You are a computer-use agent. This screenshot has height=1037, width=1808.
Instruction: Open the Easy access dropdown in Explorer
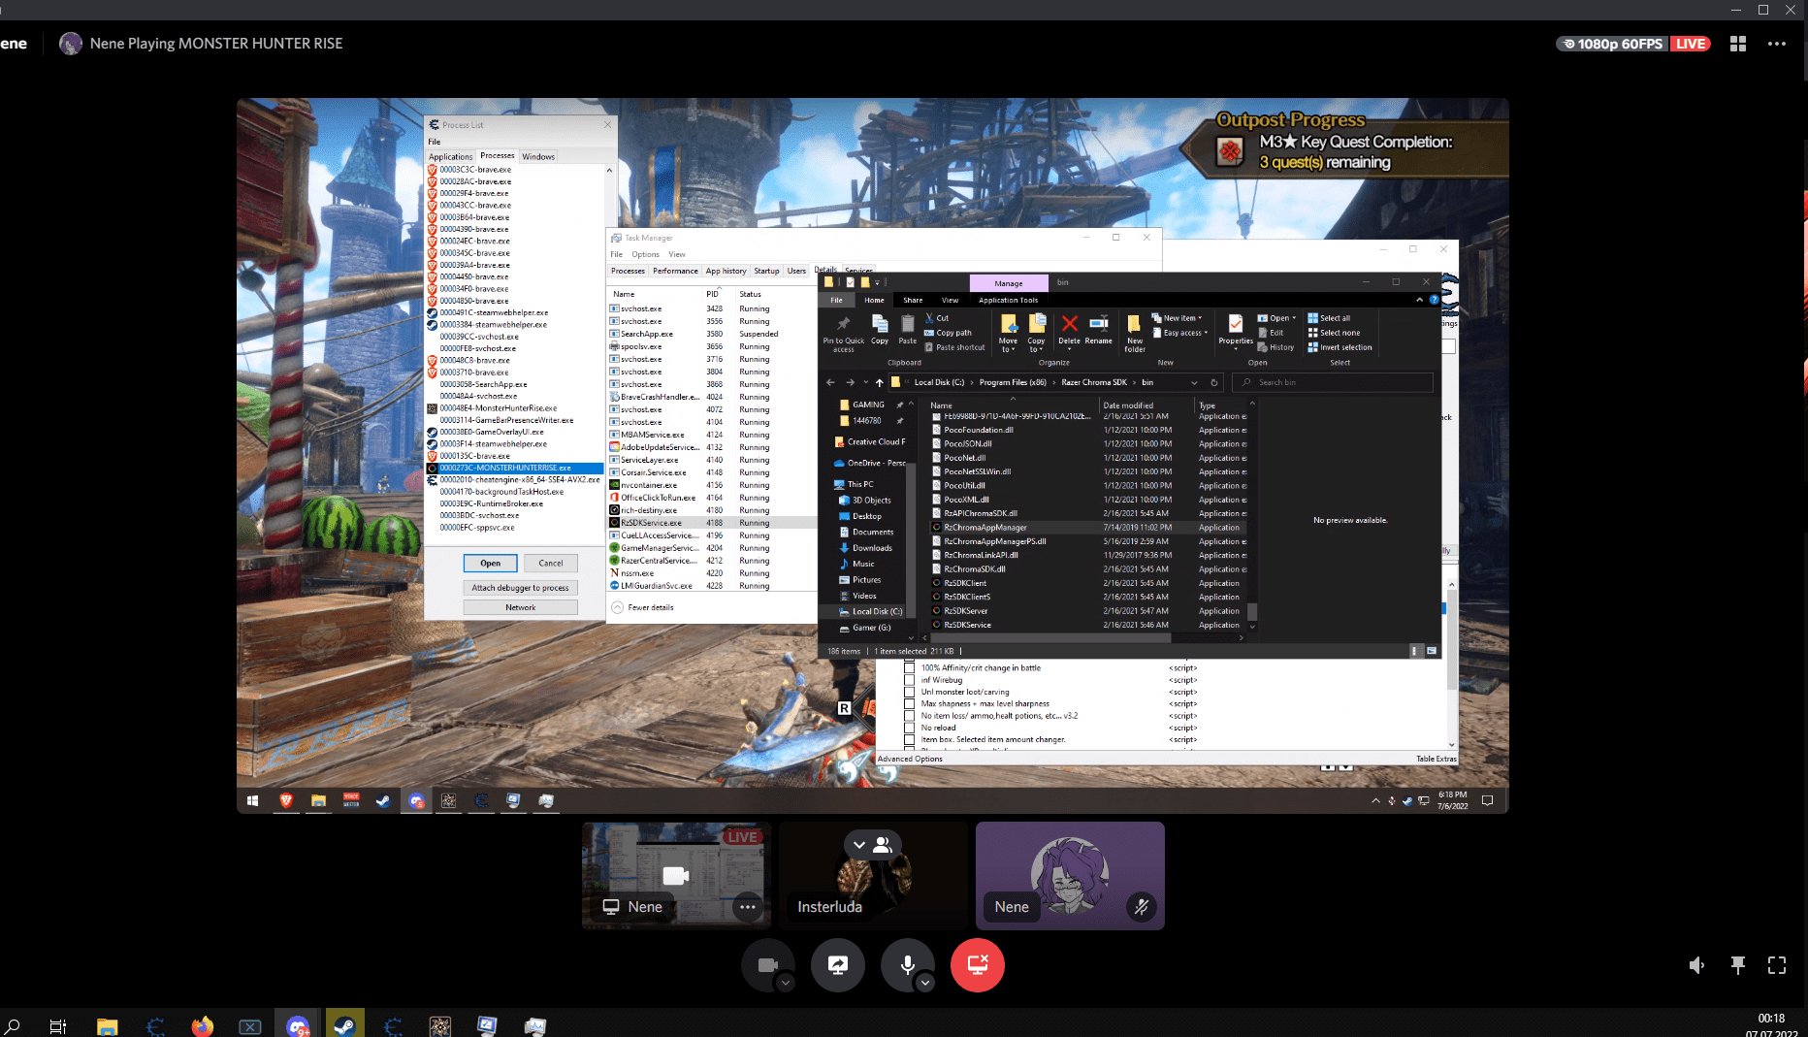[1180, 333]
